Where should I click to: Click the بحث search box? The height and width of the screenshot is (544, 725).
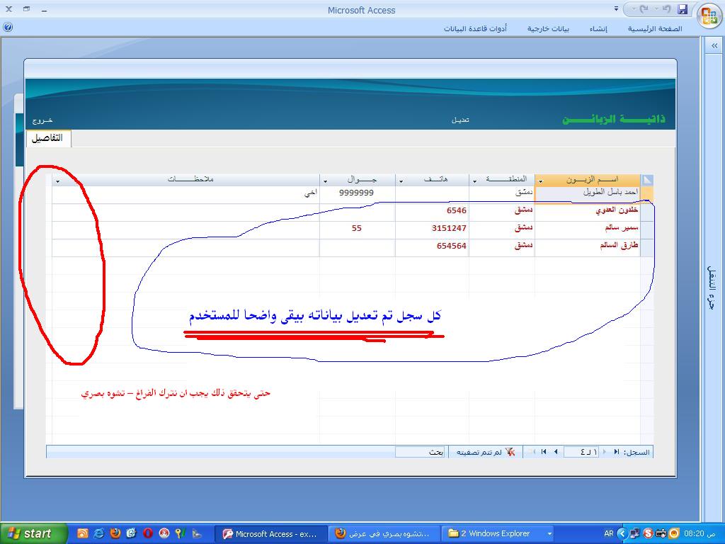tap(419, 452)
